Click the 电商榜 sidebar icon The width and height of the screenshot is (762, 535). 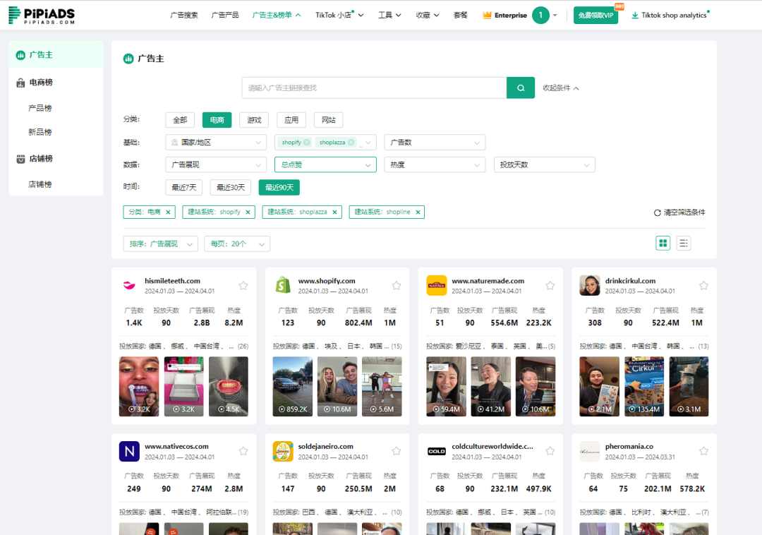coord(22,82)
